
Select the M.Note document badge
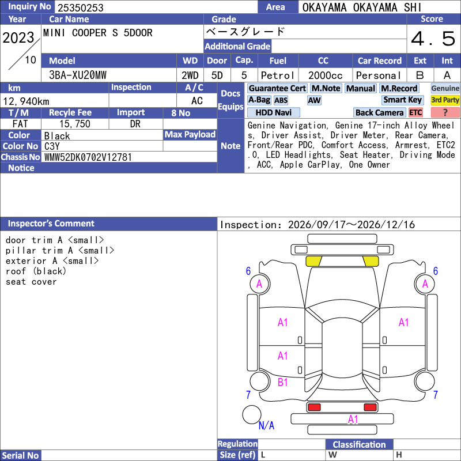coord(326,88)
